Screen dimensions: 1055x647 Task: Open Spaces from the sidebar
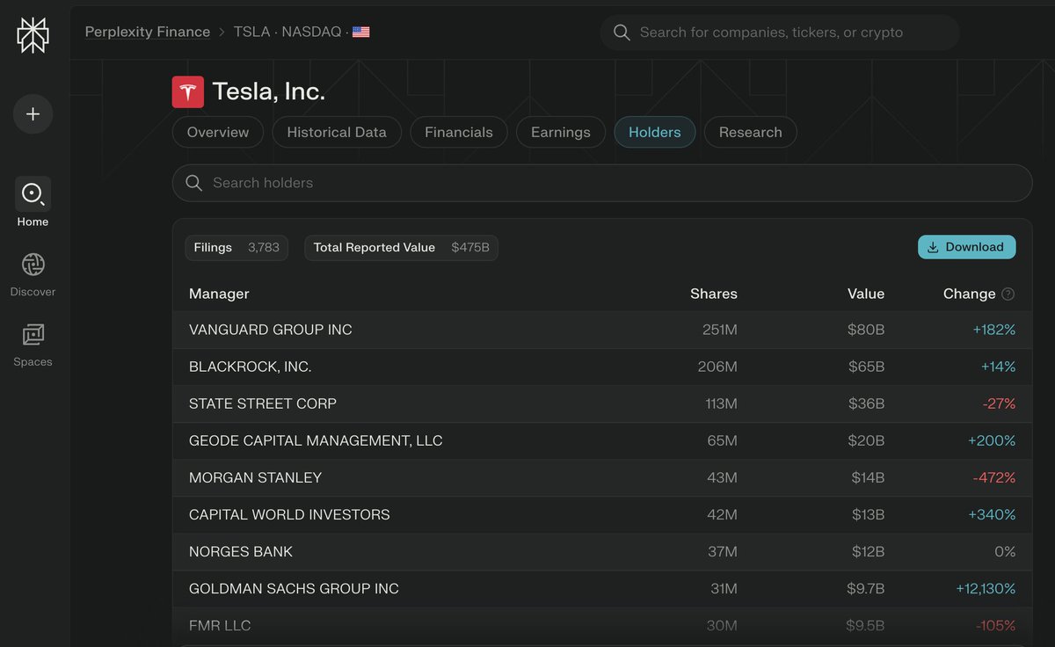(x=33, y=335)
